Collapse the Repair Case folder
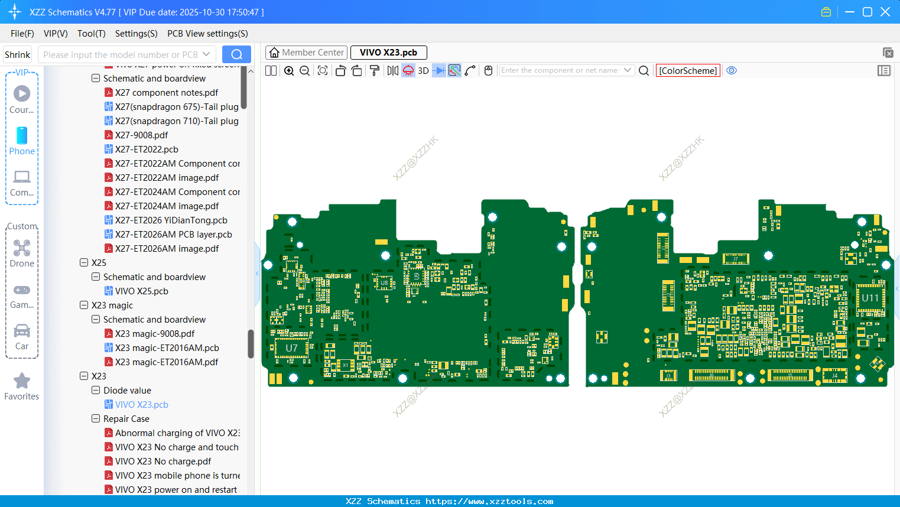This screenshot has width=900, height=507. click(x=96, y=419)
